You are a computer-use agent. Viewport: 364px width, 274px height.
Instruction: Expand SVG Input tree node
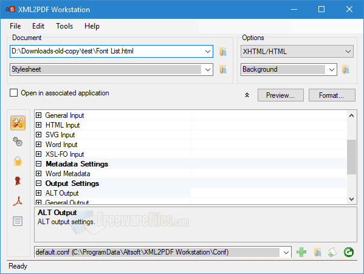pyautogui.click(x=39, y=135)
